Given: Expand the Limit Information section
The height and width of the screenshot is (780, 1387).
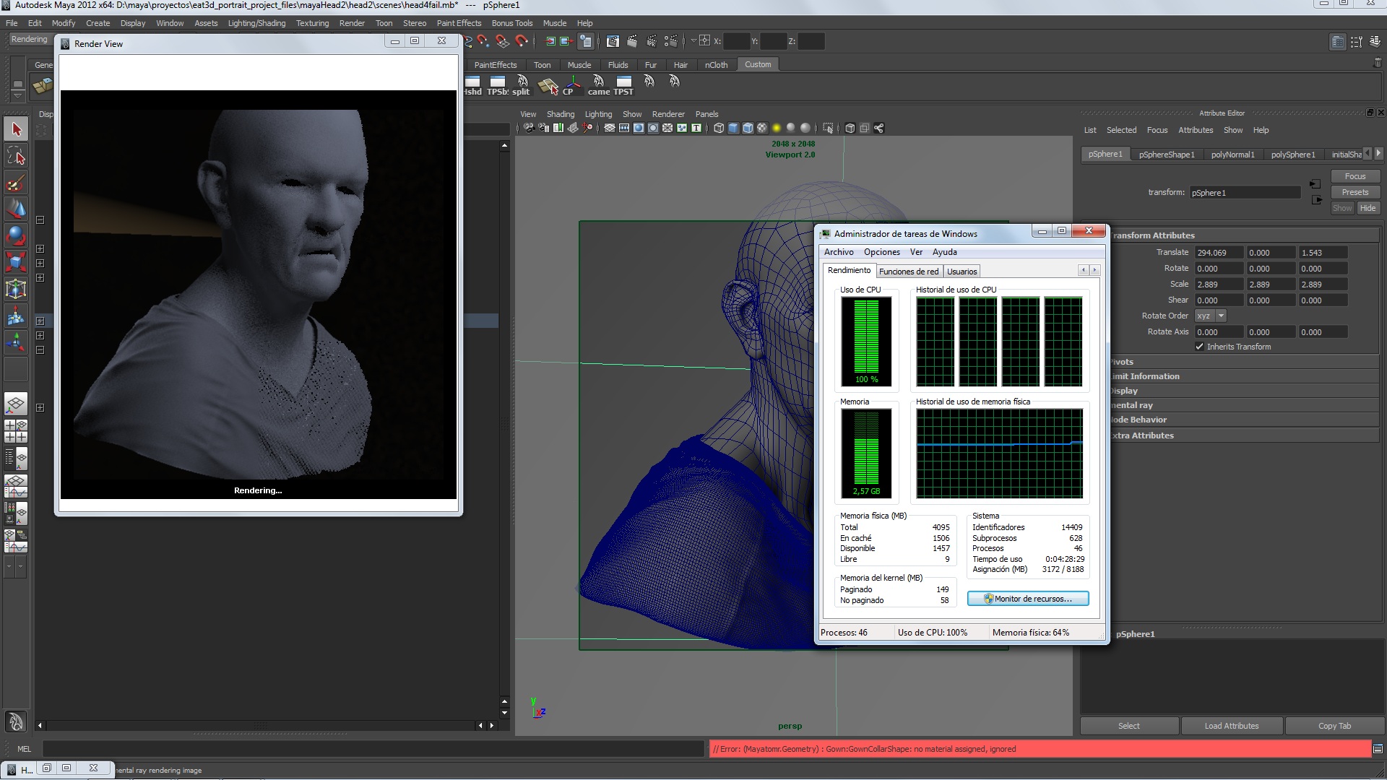Looking at the screenshot, I should click(1145, 376).
